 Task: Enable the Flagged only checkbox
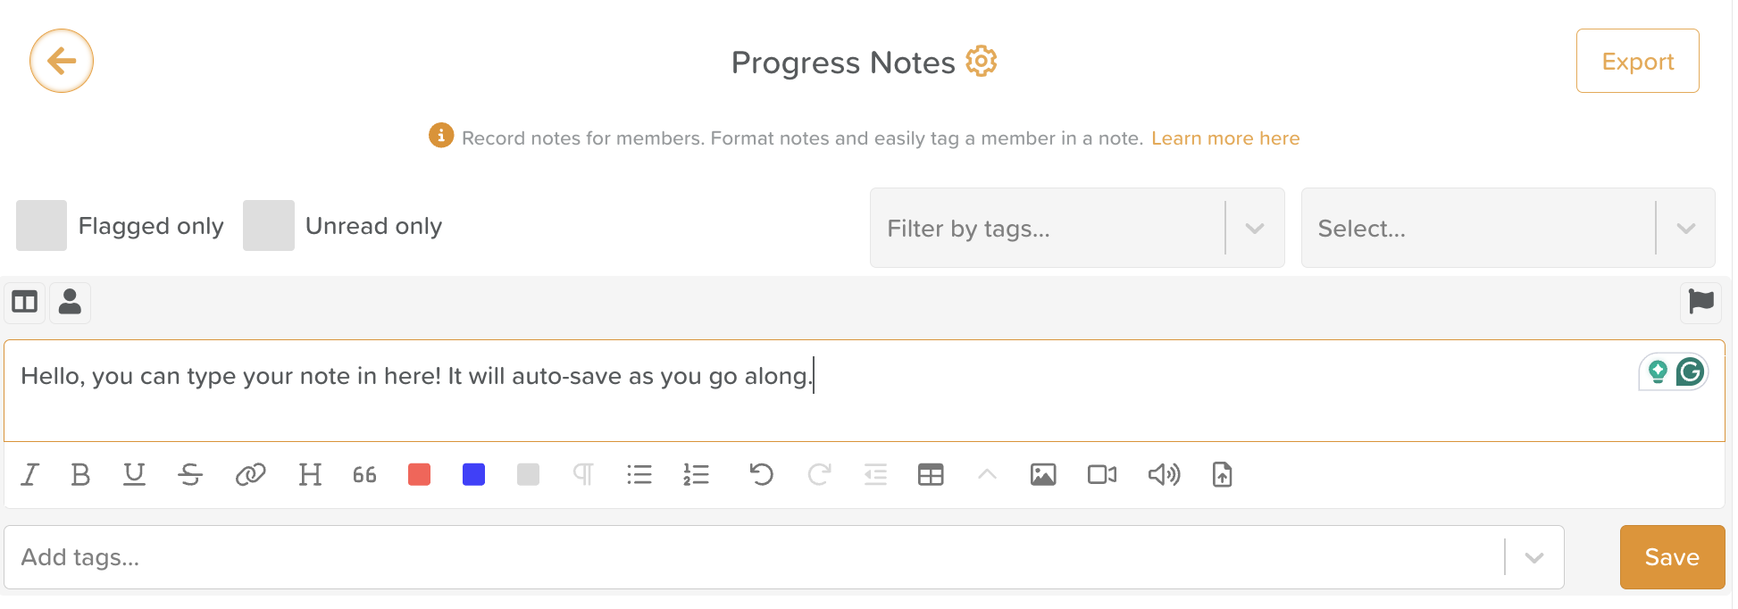[41, 225]
